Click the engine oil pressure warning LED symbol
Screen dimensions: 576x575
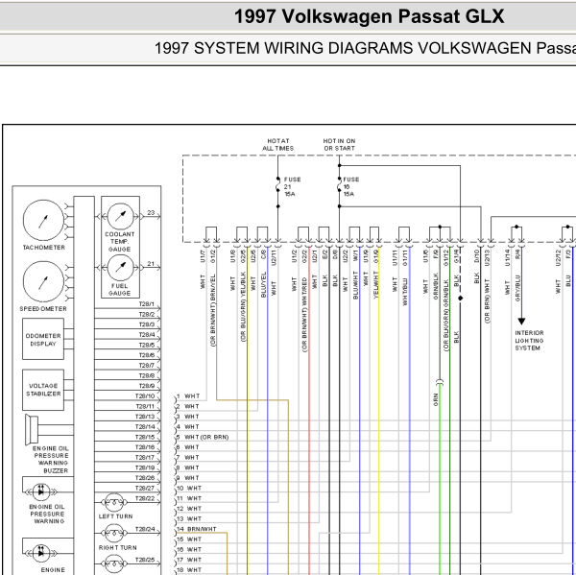coord(40,491)
